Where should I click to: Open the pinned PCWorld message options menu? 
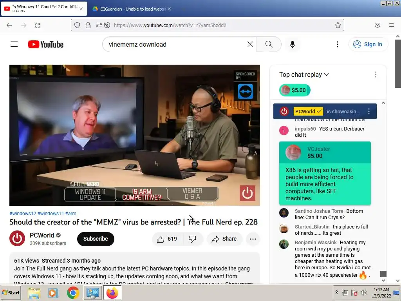[369, 111]
